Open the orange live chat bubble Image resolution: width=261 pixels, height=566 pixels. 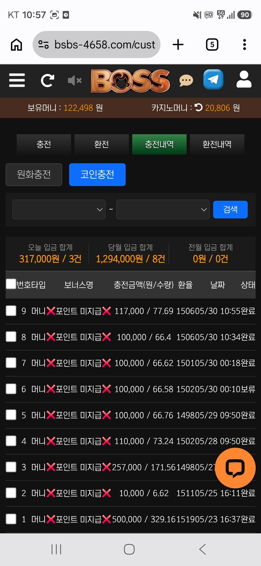[235, 468]
